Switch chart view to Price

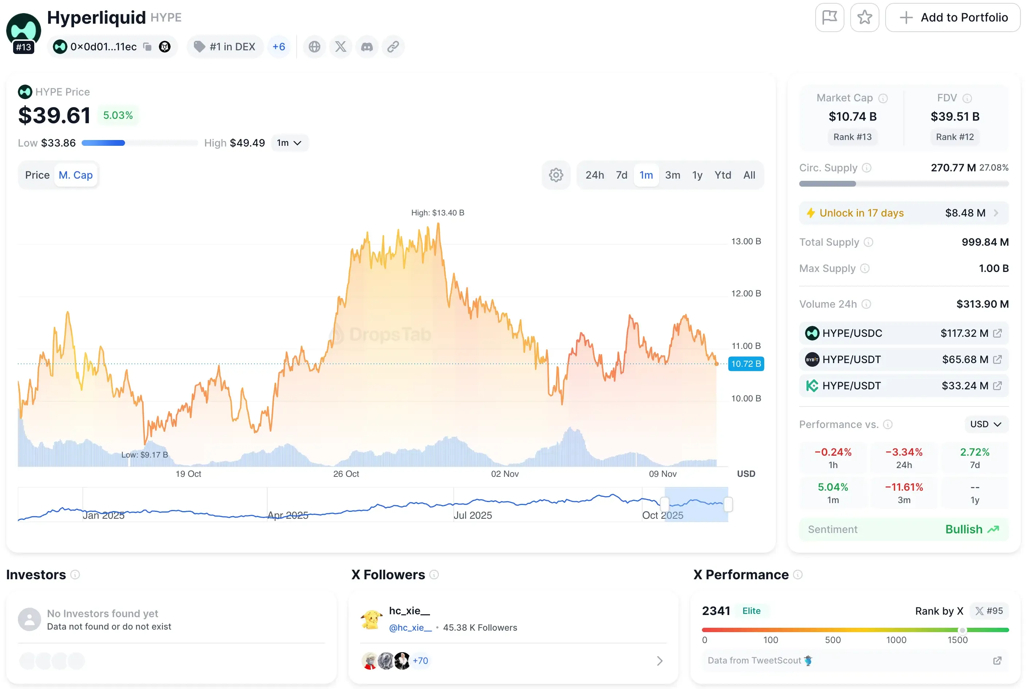pos(37,175)
